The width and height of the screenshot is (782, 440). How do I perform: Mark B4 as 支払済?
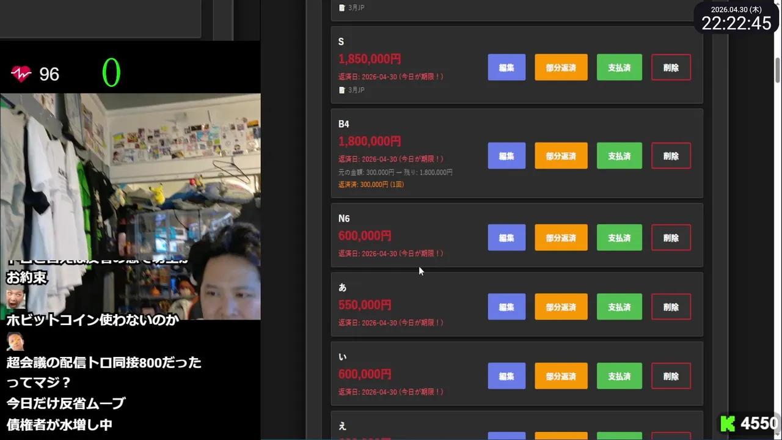(619, 156)
